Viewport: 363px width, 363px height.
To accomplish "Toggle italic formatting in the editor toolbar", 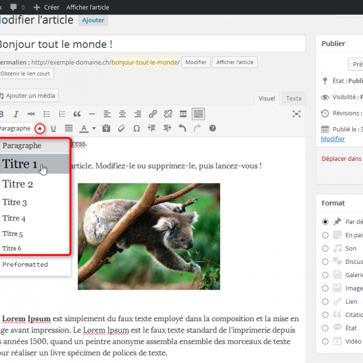I will [x=16, y=114].
